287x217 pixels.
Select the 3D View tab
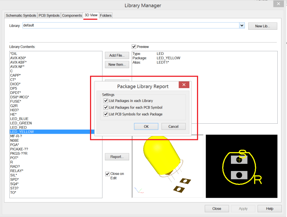tap(91, 15)
